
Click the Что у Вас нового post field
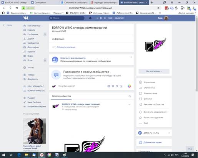(67, 86)
